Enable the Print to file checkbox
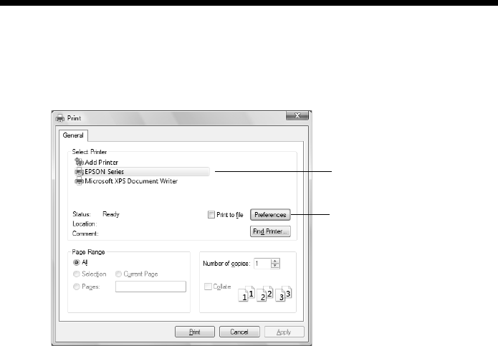The height and width of the screenshot is (346, 498). 211,215
